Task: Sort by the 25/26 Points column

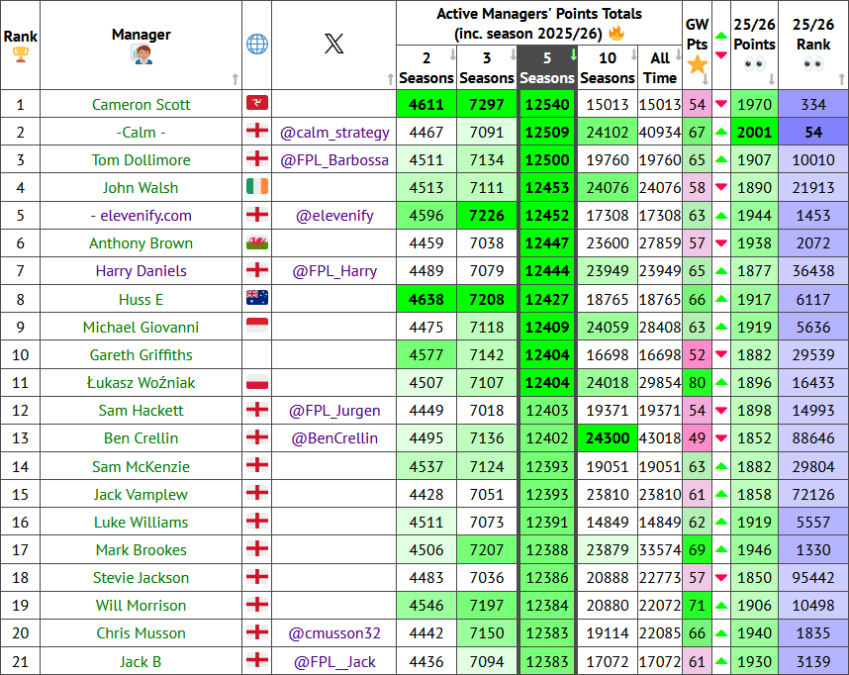Action: point(754,45)
